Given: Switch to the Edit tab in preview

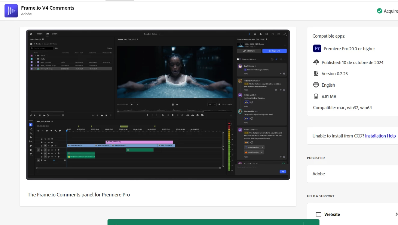Looking at the screenshot, I should [x=47, y=34].
